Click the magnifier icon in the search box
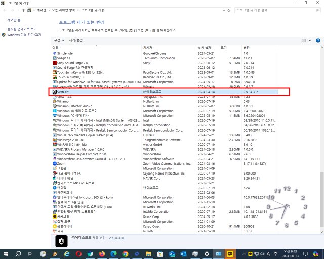The height and width of the screenshot is (259, 324). point(317,10)
